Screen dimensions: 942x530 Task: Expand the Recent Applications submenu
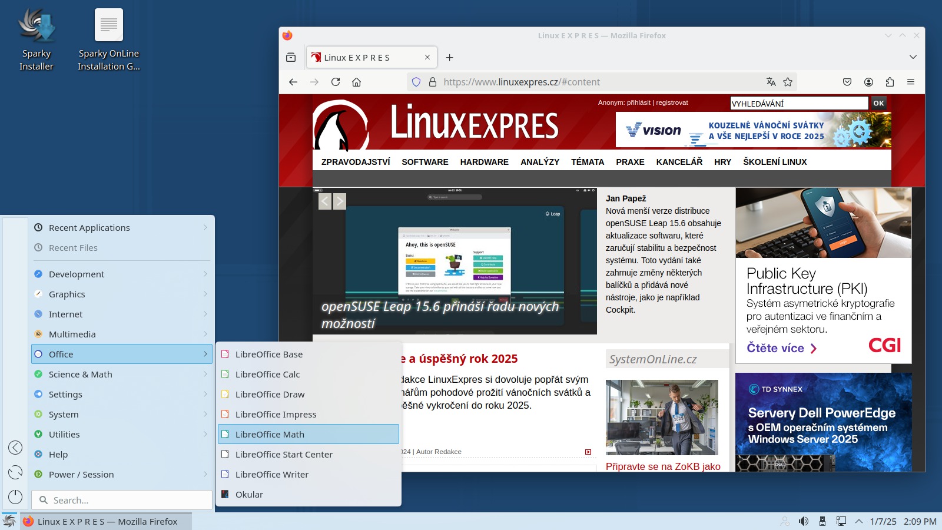(121, 228)
